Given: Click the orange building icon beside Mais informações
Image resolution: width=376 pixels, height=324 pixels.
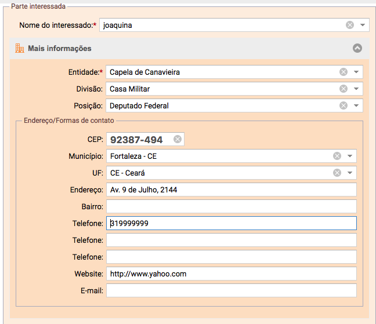Looking at the screenshot, I should coord(20,48).
